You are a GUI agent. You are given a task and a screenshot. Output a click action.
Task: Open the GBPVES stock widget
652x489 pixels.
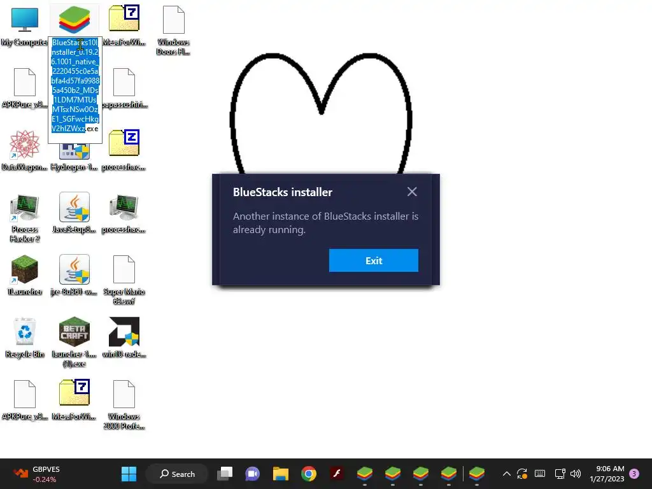(x=36, y=474)
